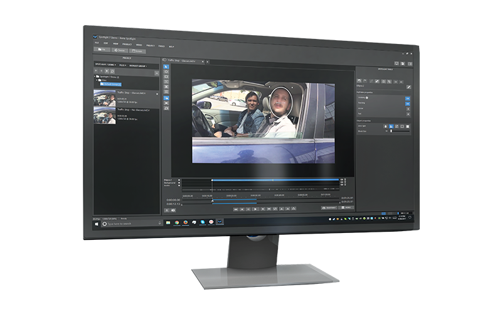Open the TOOLS menu
Screen dimensions: 502x314
(x=161, y=46)
